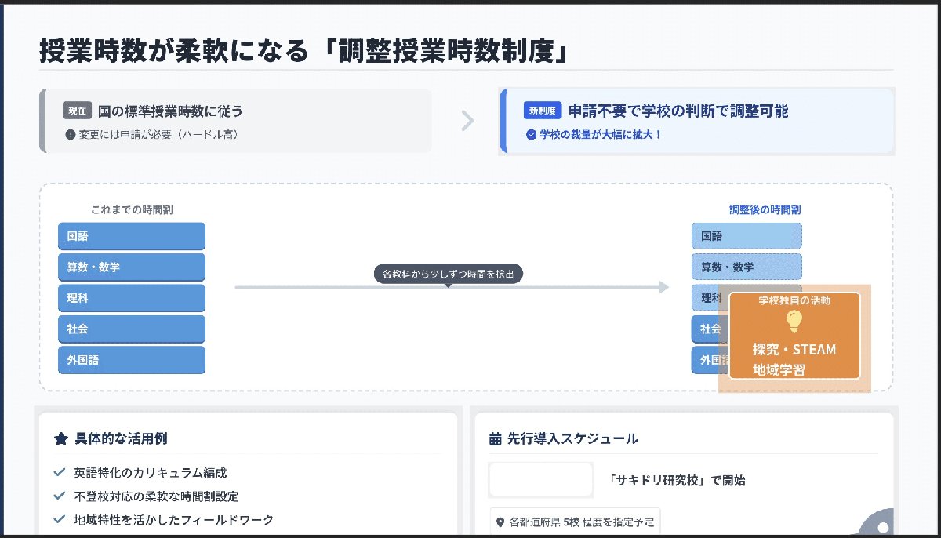Click the checkmark beside 英語特化のカリキュラム編成
The height and width of the screenshot is (538, 941).
click(59, 472)
